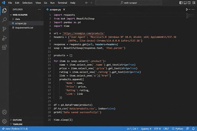197x131 pixels.
Task: Click the web-scraper command center search box
Action: (128, 3)
